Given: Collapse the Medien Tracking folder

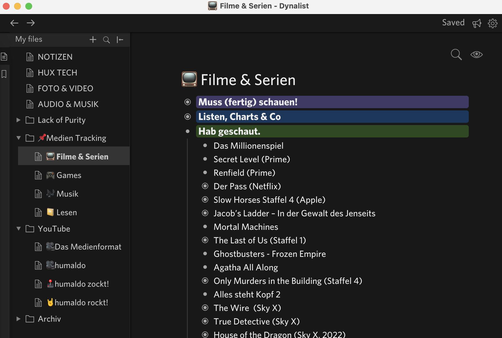Looking at the screenshot, I should coord(18,138).
